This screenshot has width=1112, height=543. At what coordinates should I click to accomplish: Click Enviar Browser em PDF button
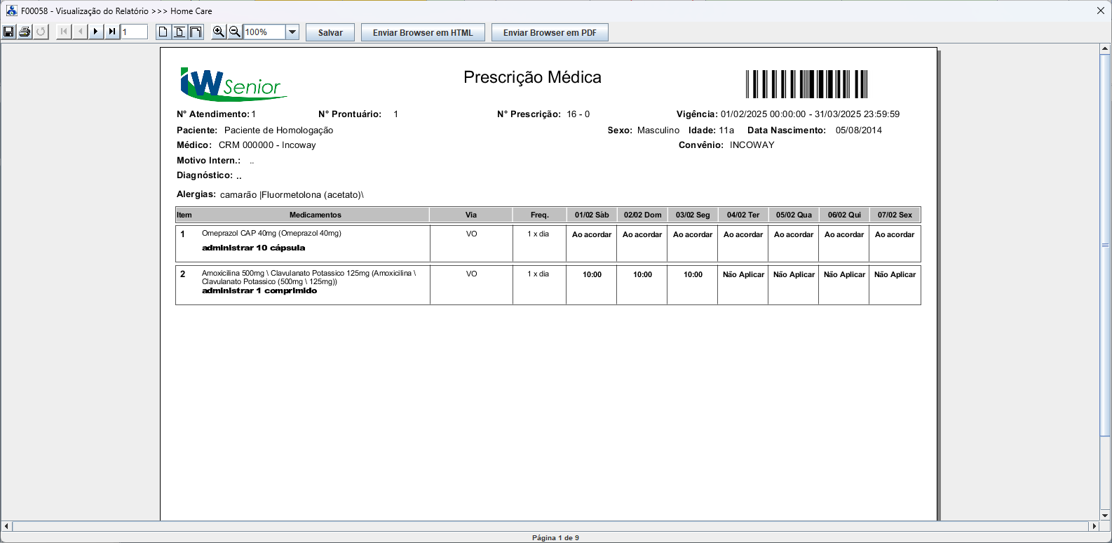point(550,32)
